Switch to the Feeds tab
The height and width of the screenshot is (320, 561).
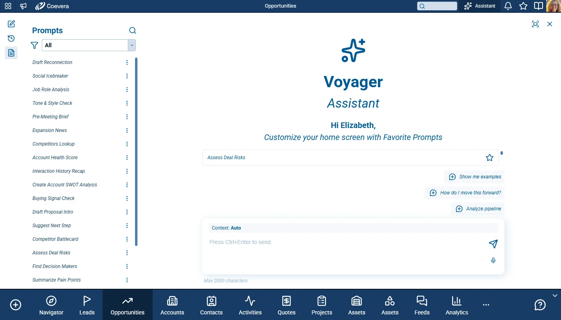(422, 305)
